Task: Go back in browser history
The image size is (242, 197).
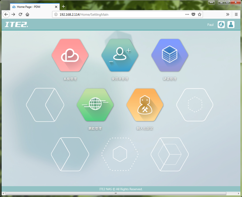Action: coord(6,14)
